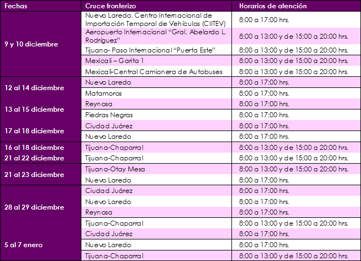Screen dimensions: 361x261
Task: Click the hours cell for Tijuana-Otay Mesa
Action: pos(296,169)
